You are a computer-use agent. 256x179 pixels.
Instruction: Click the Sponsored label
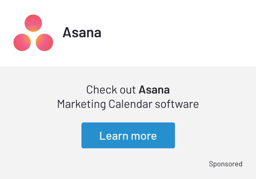coord(225,164)
